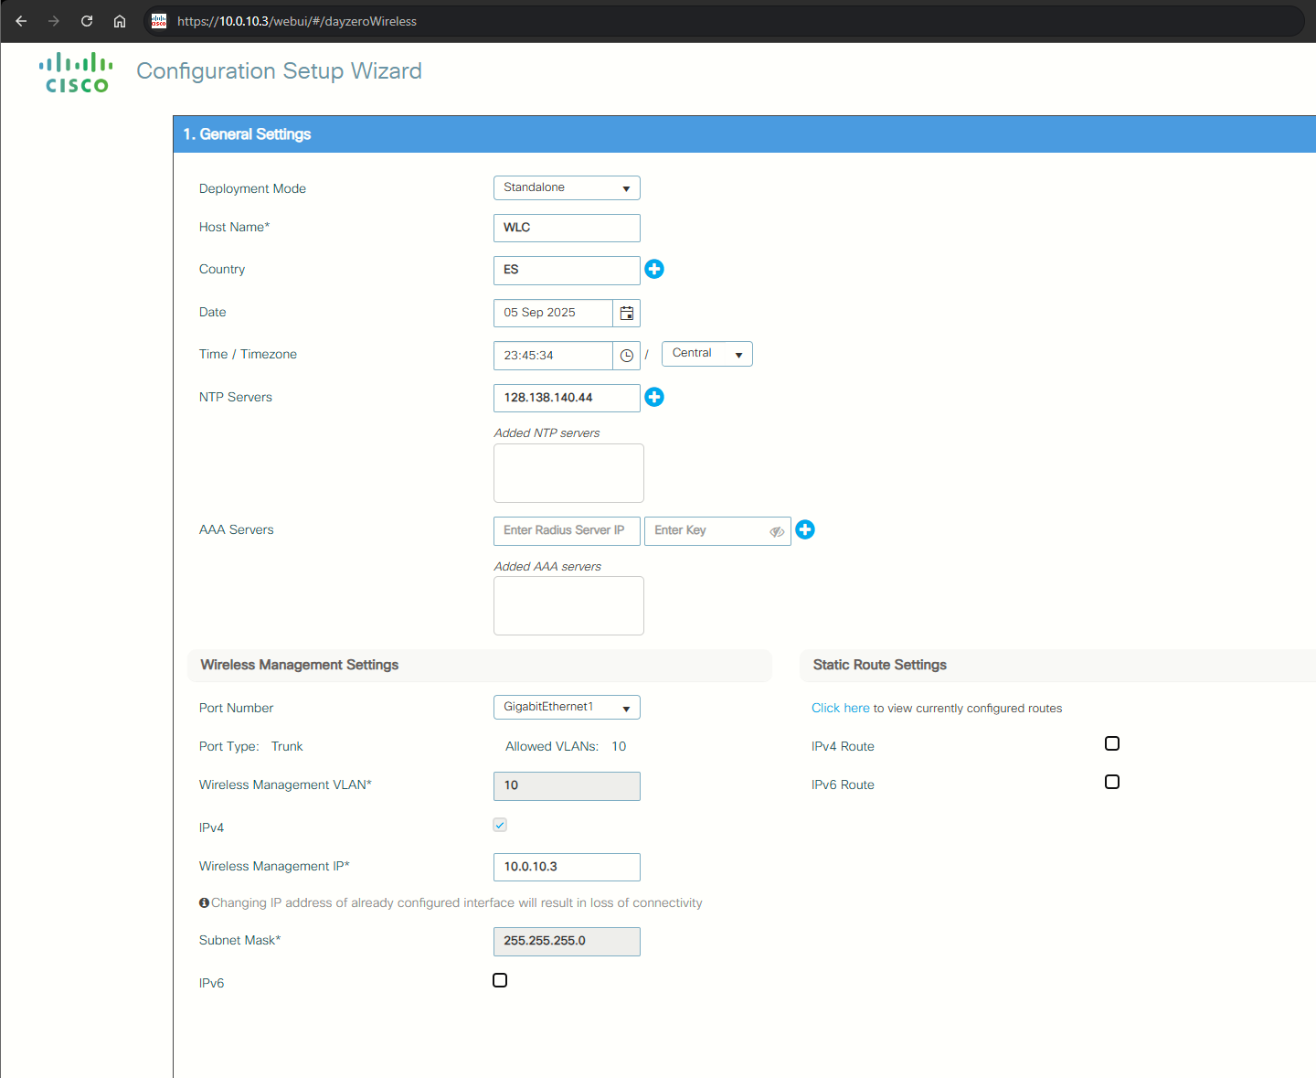Focus the Enter Key field
The height and width of the screenshot is (1078, 1316).
(717, 530)
